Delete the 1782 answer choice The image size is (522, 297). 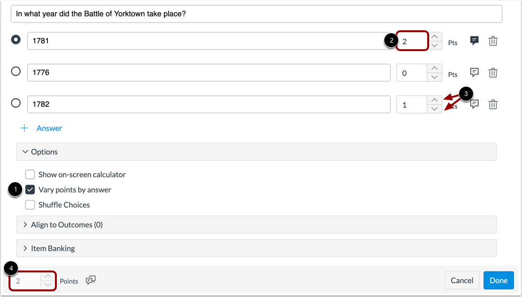(x=493, y=104)
